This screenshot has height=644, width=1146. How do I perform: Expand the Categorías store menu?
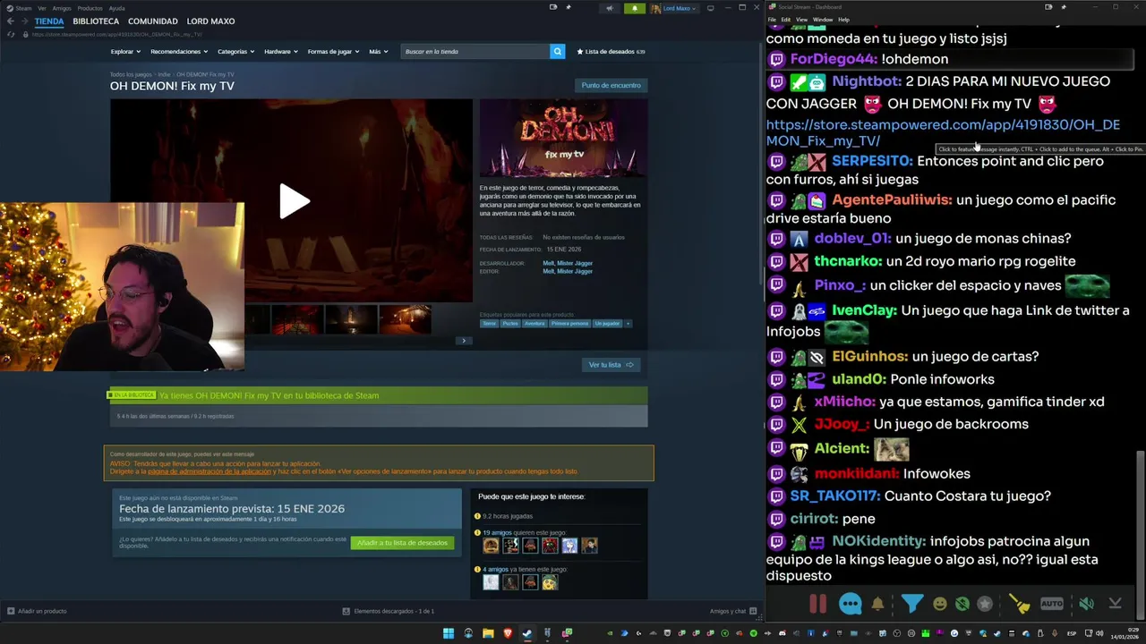(235, 51)
